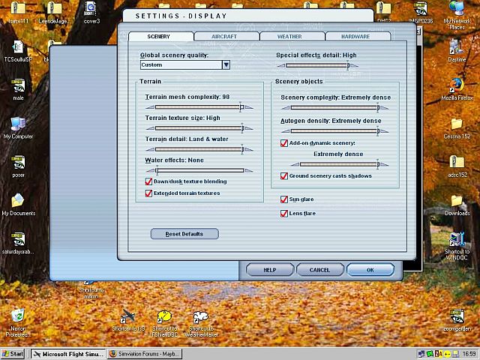Screen dimensions: 480x360
Task: Switch to the Weather tab
Action: tap(292, 36)
